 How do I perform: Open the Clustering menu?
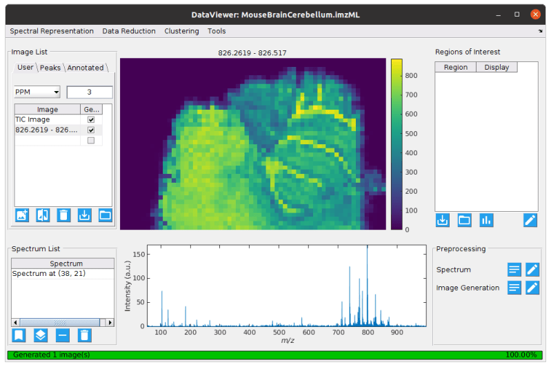(181, 31)
